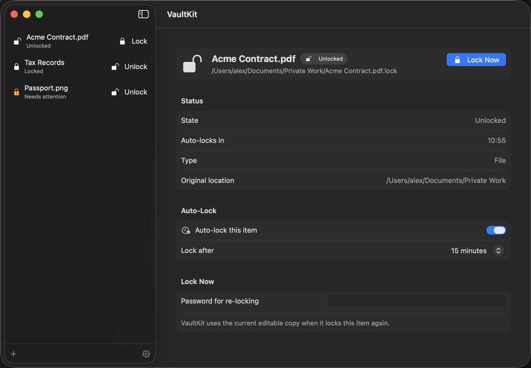Click the Acme Contract.pdf heading in detail pane
Screen dimensions: 531x368
(x=254, y=59)
